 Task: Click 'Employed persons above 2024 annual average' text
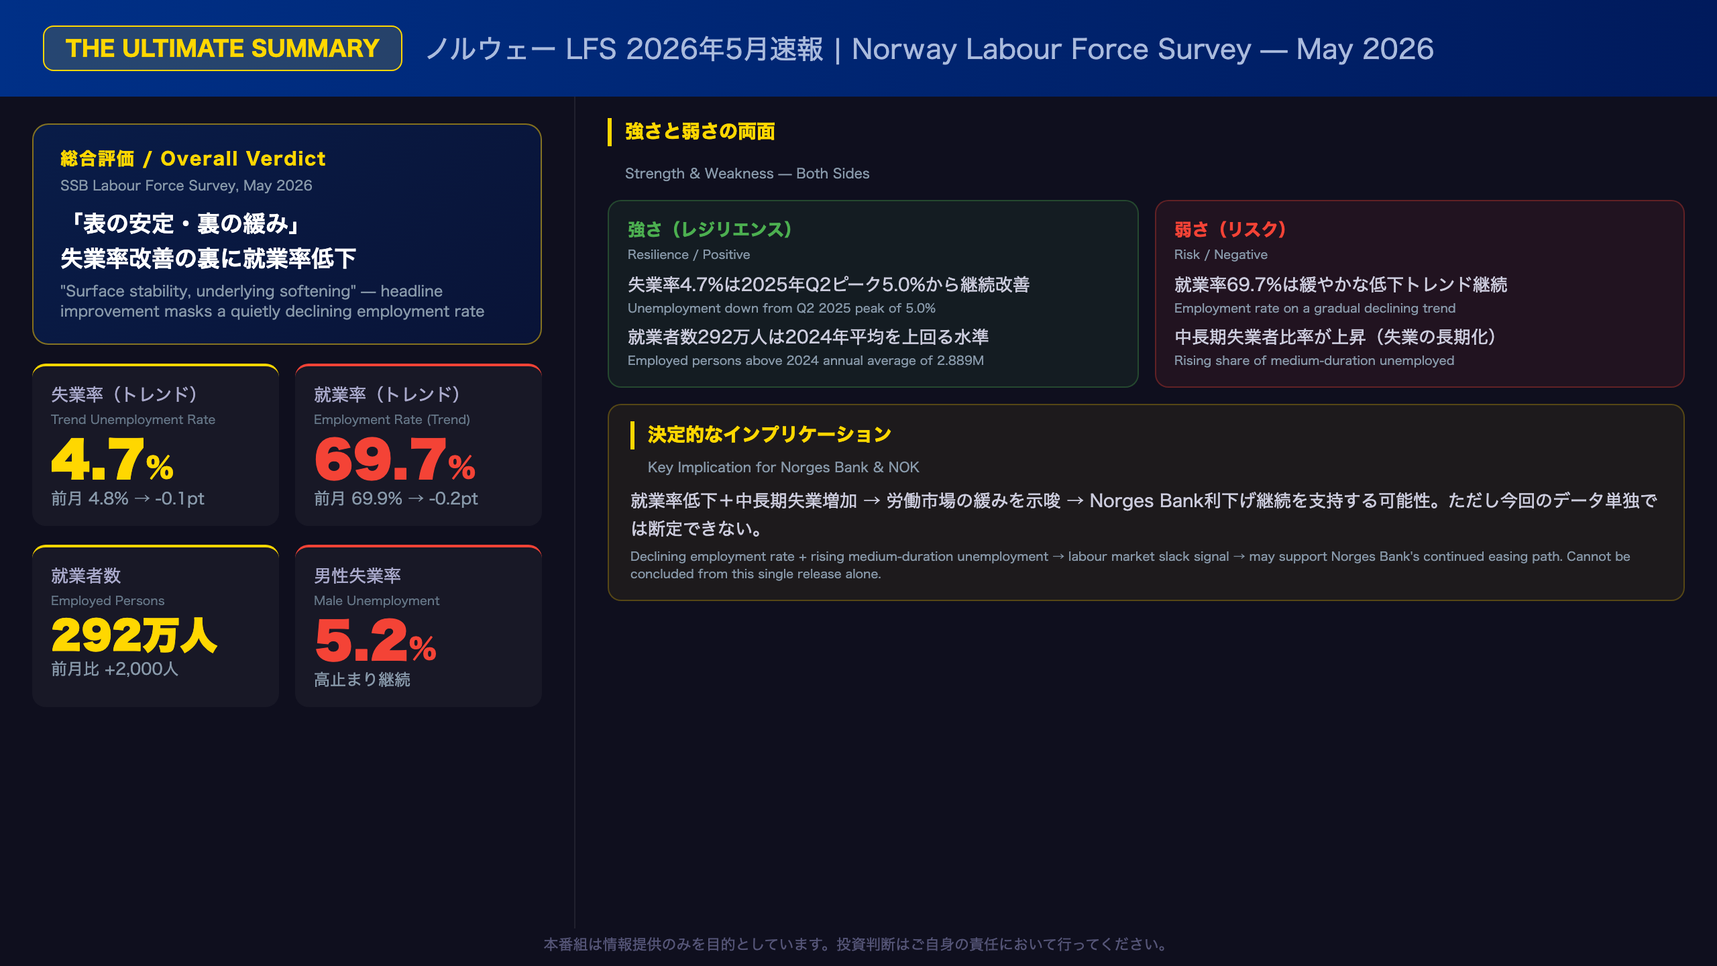pos(806,361)
